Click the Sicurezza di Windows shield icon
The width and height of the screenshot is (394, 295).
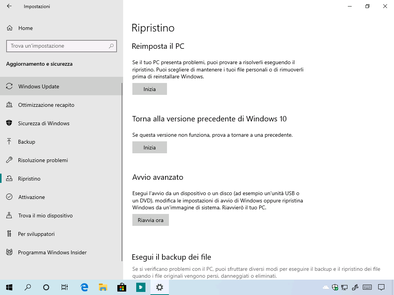click(9, 123)
